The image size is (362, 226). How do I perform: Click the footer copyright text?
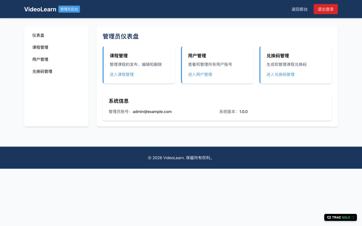(181, 158)
